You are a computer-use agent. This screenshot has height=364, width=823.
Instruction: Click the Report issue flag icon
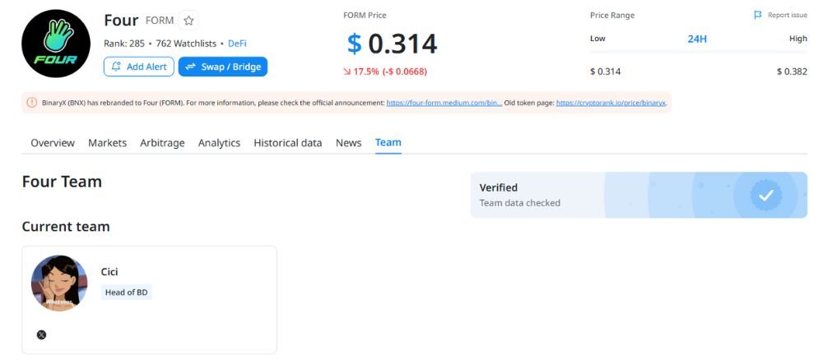point(758,15)
